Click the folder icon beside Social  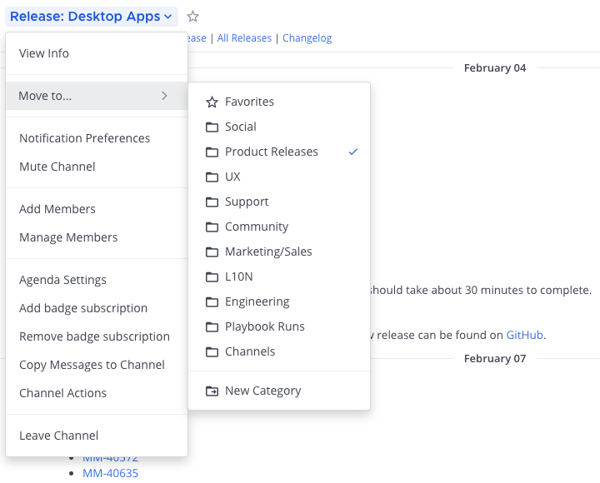pos(212,127)
